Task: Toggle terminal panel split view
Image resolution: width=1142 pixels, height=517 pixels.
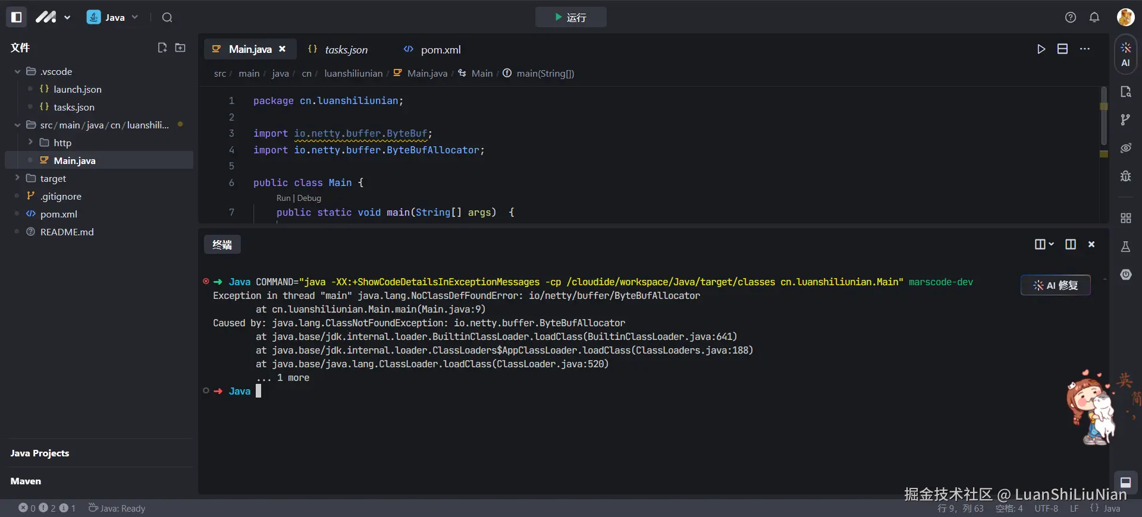Action: (x=1070, y=244)
